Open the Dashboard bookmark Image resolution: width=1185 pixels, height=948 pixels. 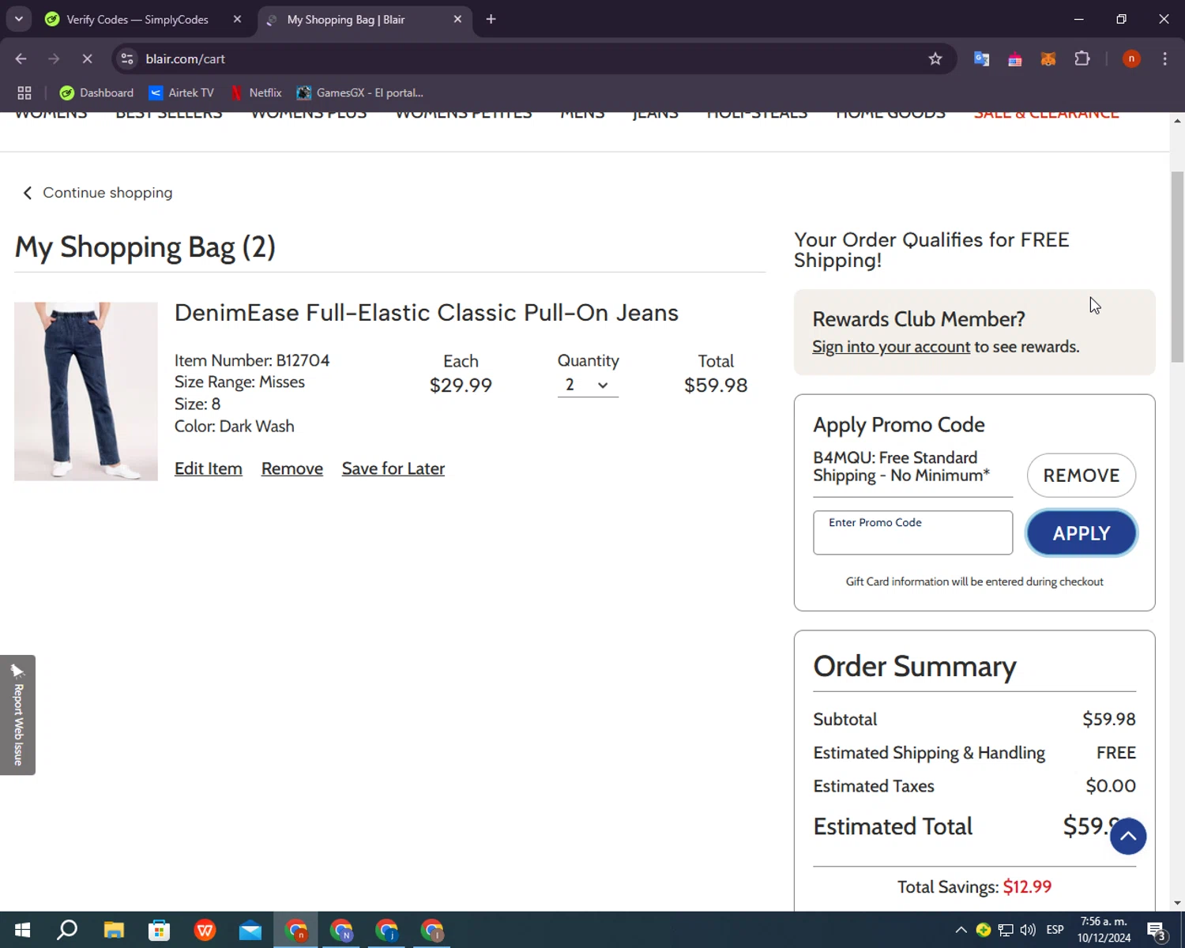pos(96,92)
